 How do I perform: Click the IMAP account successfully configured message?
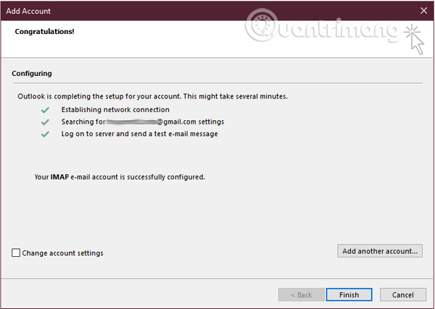120,177
